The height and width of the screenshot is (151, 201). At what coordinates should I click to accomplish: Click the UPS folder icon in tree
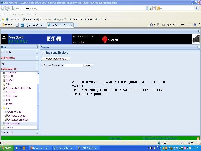[x=4, y=108]
